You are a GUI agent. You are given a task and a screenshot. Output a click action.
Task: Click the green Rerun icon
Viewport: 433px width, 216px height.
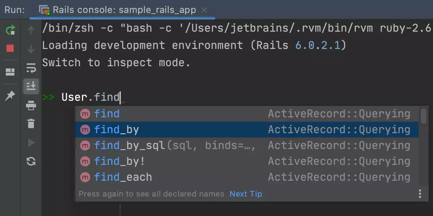10,30
